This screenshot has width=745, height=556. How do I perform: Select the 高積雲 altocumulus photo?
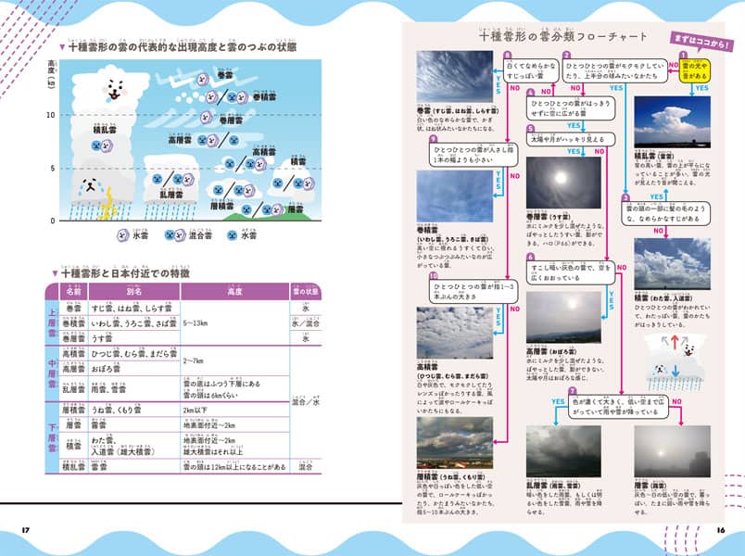click(x=455, y=333)
